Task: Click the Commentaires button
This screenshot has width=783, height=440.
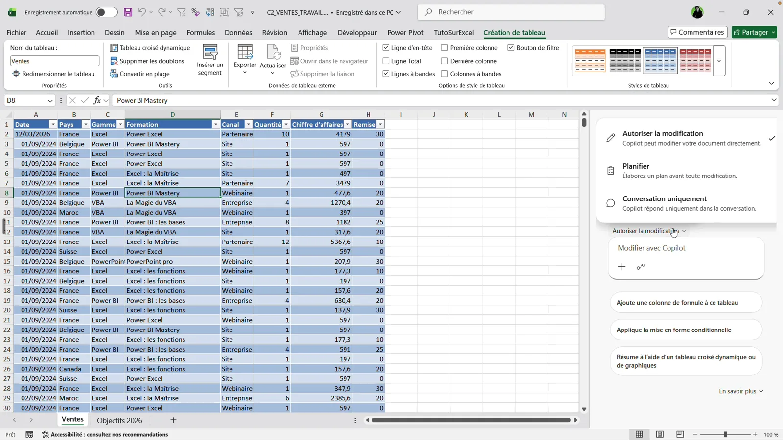Action: point(697,32)
